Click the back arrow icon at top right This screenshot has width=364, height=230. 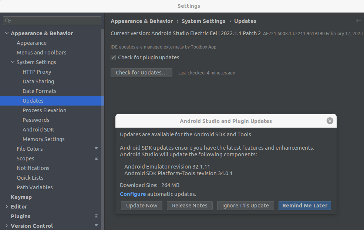(x=358, y=21)
